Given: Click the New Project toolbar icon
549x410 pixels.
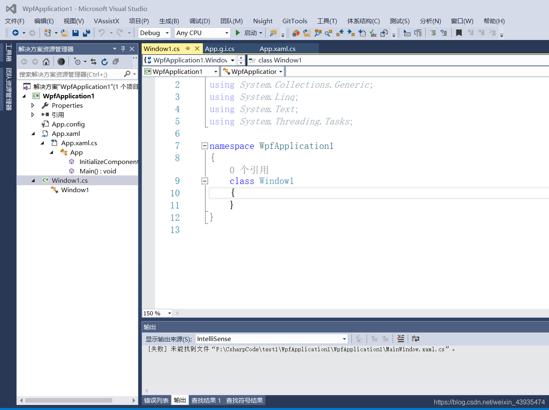Looking at the screenshot, I should [47, 33].
